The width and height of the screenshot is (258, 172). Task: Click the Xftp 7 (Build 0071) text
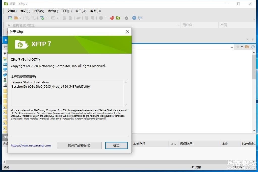tap(25, 60)
